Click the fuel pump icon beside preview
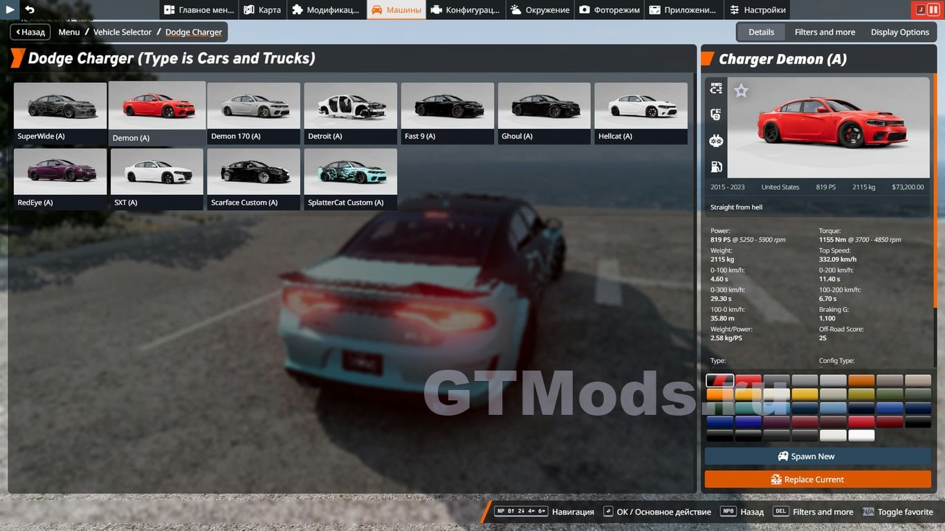This screenshot has height=531, width=945. (x=716, y=167)
